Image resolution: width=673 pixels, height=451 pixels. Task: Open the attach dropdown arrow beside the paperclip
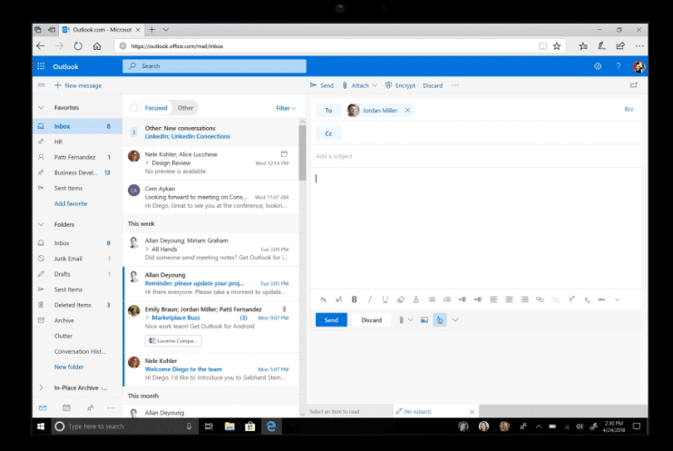pyautogui.click(x=410, y=320)
